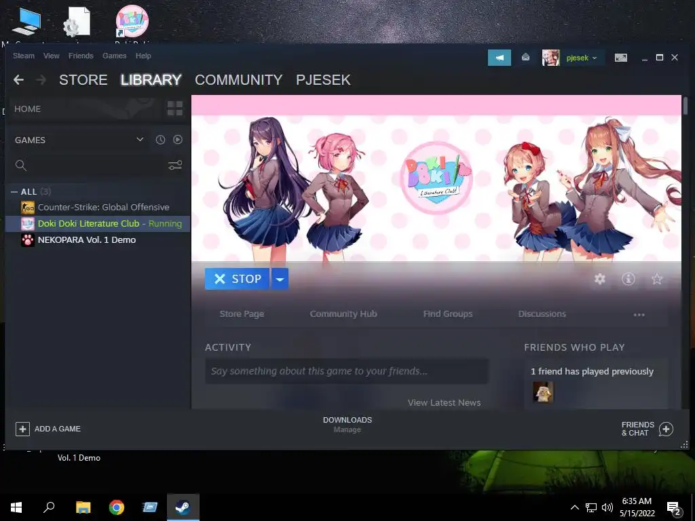The image size is (695, 521).
Task: Open advanced library filter sliders icon
Action: (x=175, y=166)
